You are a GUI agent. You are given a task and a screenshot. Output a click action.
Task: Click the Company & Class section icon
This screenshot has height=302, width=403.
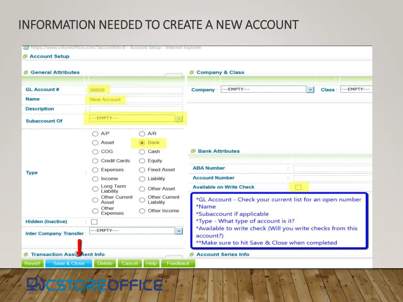tap(192, 72)
